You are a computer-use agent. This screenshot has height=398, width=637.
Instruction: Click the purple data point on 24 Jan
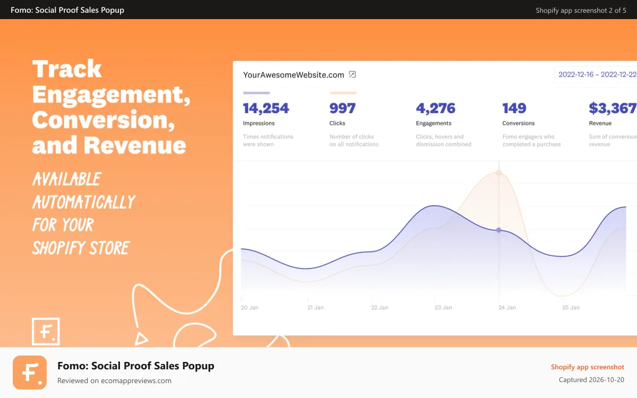click(498, 230)
